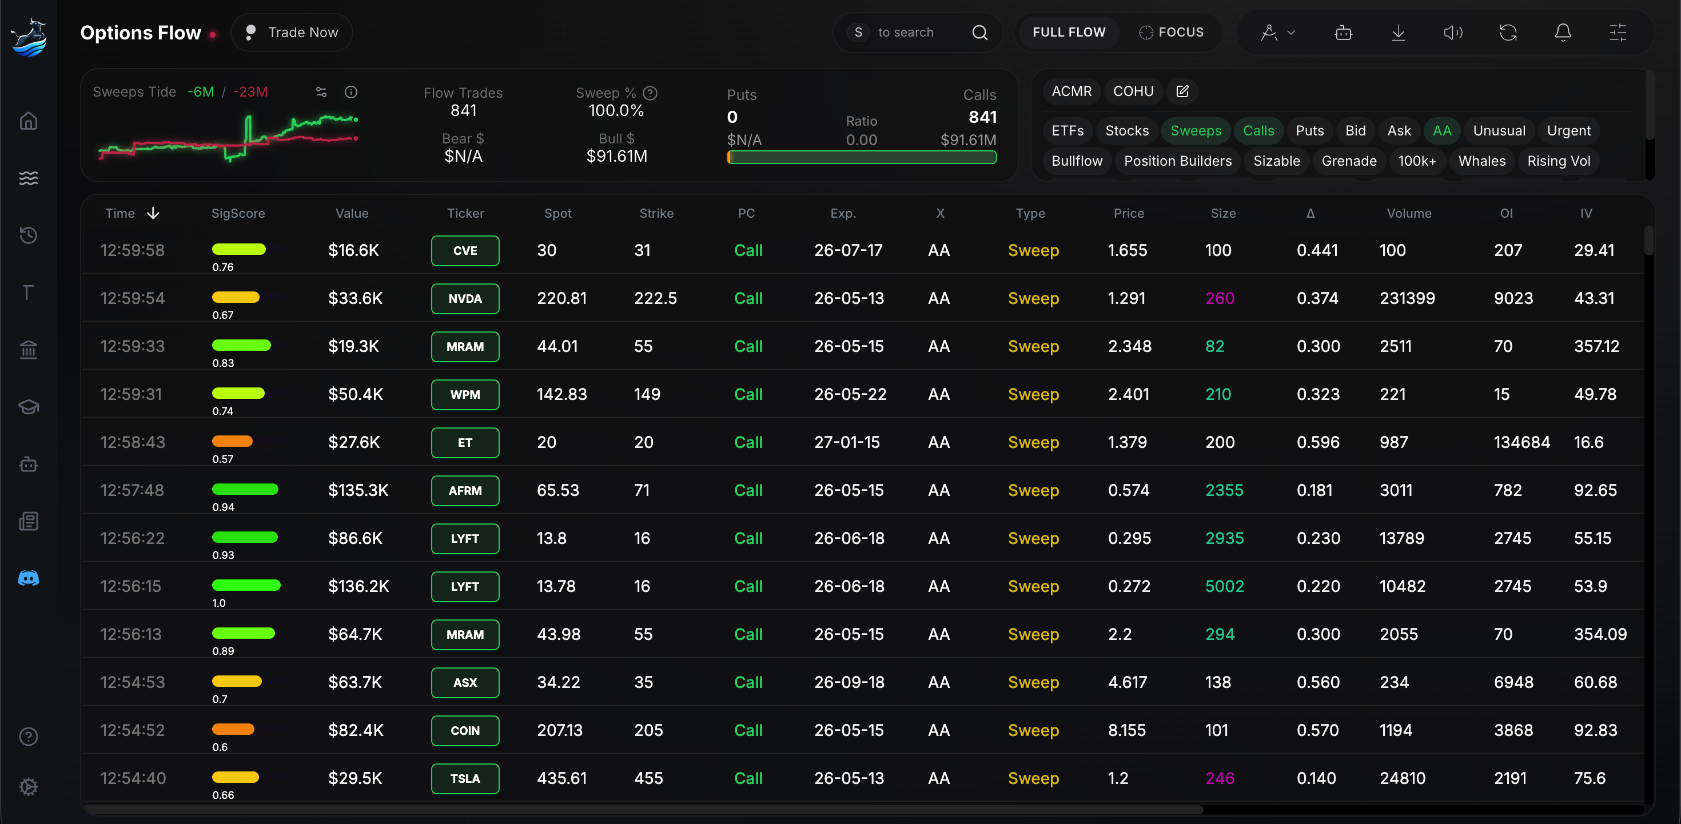Toggle the Bid filter chip
1681x824 pixels.
pyautogui.click(x=1355, y=130)
